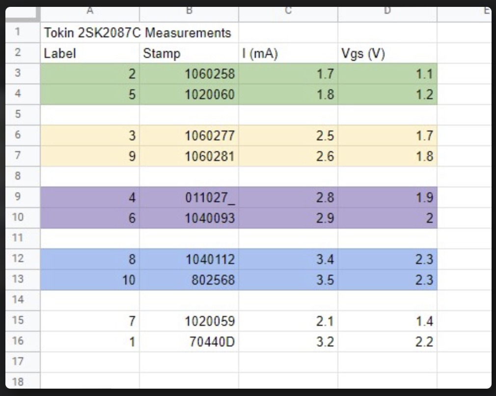Select Vgs value 1.9 in row 9

387,197
